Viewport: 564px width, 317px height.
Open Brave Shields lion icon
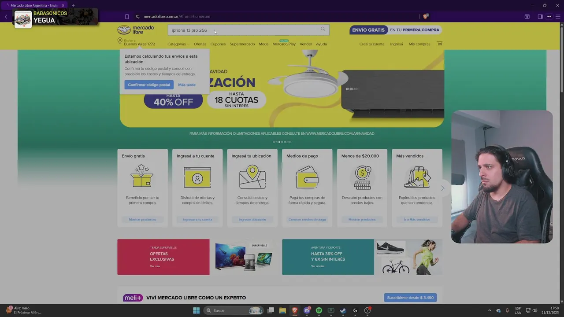tap(426, 16)
